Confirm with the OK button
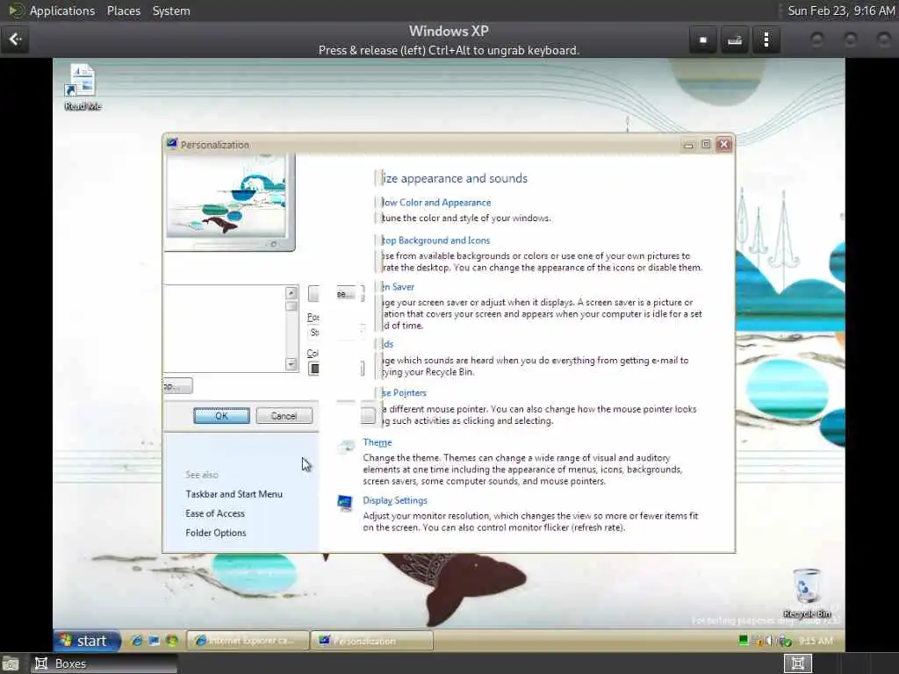Viewport: 899px width, 674px height. pos(221,415)
